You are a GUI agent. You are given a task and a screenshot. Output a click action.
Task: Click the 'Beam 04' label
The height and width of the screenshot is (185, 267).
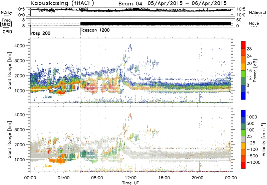pos(130,4)
